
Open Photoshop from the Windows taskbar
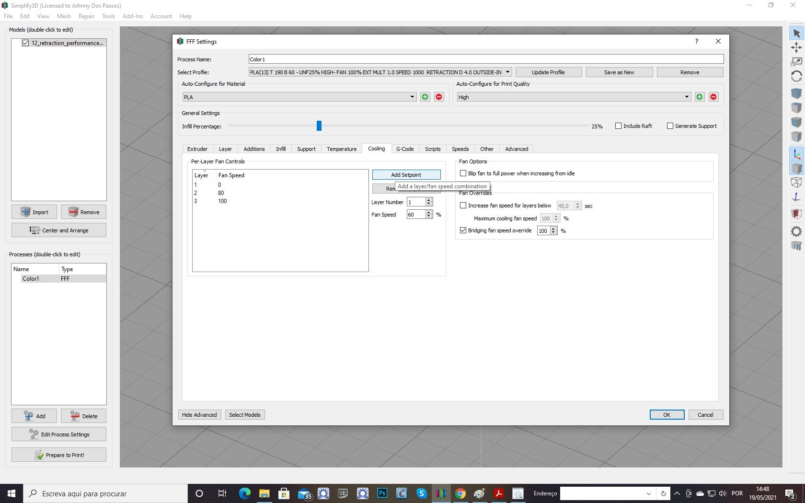point(382,493)
